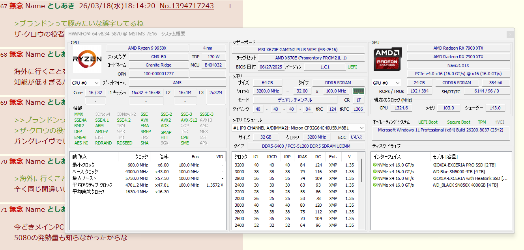Click post number link No.1394717243

pyautogui.click(x=187, y=6)
